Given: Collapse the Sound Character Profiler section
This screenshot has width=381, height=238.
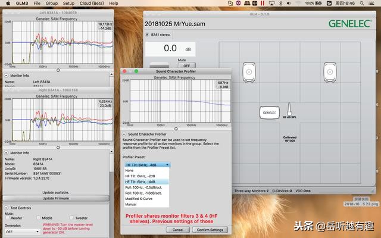Looking at the screenshot, I should 124,134.
